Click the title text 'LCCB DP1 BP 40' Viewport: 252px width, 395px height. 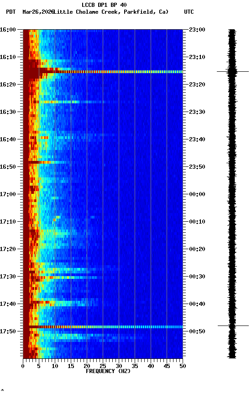point(104,5)
